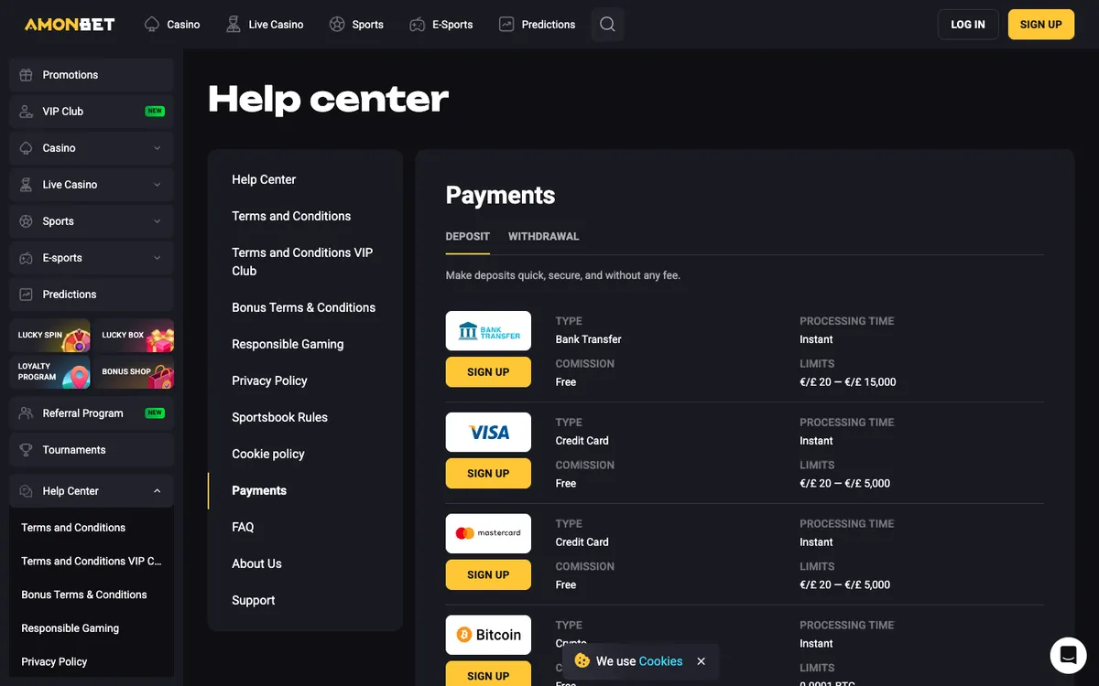Click the header SIGN UP button
Viewport: 1099px width, 686px height.
coord(1041,25)
